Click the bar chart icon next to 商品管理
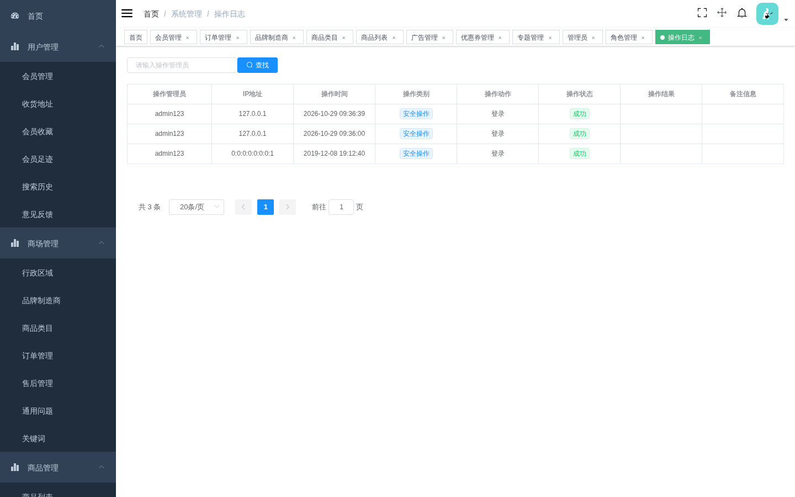 pos(15,468)
